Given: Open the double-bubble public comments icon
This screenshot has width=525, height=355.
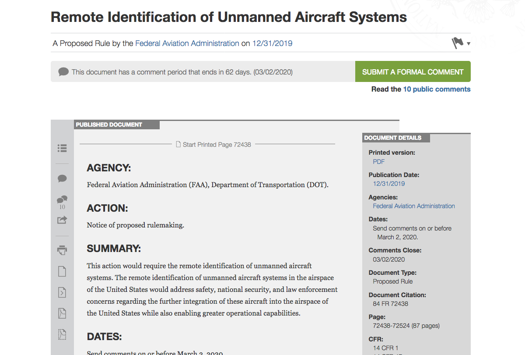Looking at the screenshot, I should coord(62,200).
